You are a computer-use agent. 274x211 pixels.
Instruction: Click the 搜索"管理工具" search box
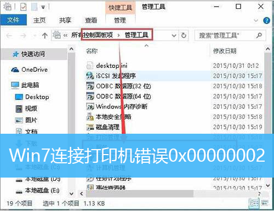pyautogui.click(x=227, y=35)
